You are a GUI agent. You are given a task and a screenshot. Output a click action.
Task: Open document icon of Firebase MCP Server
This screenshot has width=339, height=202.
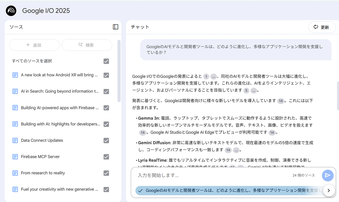tap(15, 157)
